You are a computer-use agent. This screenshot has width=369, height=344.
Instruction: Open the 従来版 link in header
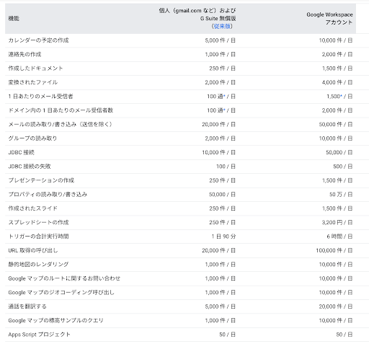click(222, 26)
